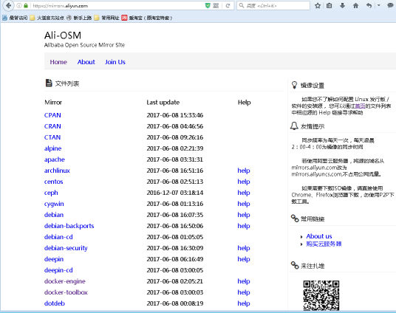Open help for archlinux
The height and width of the screenshot is (313, 396).
tap(244, 171)
